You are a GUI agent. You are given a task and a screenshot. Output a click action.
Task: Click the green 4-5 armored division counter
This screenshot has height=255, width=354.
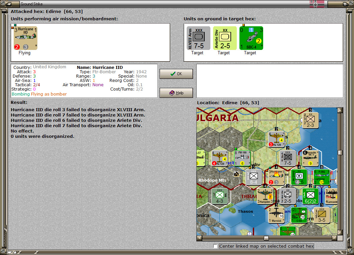[x=299, y=177]
